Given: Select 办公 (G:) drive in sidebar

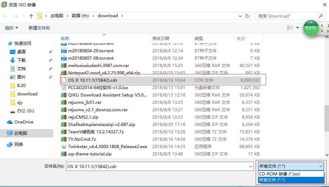Looking at the screenshot, I should pos(25,111).
